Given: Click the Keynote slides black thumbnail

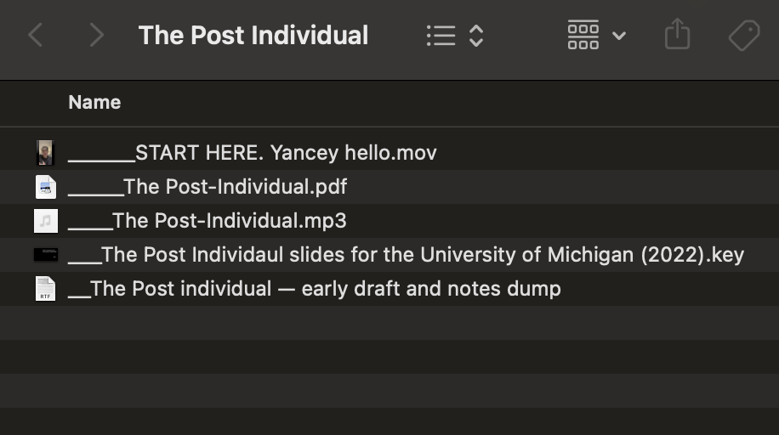Looking at the screenshot, I should point(46,255).
